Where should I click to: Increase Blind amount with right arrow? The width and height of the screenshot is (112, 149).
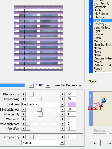click(63, 94)
